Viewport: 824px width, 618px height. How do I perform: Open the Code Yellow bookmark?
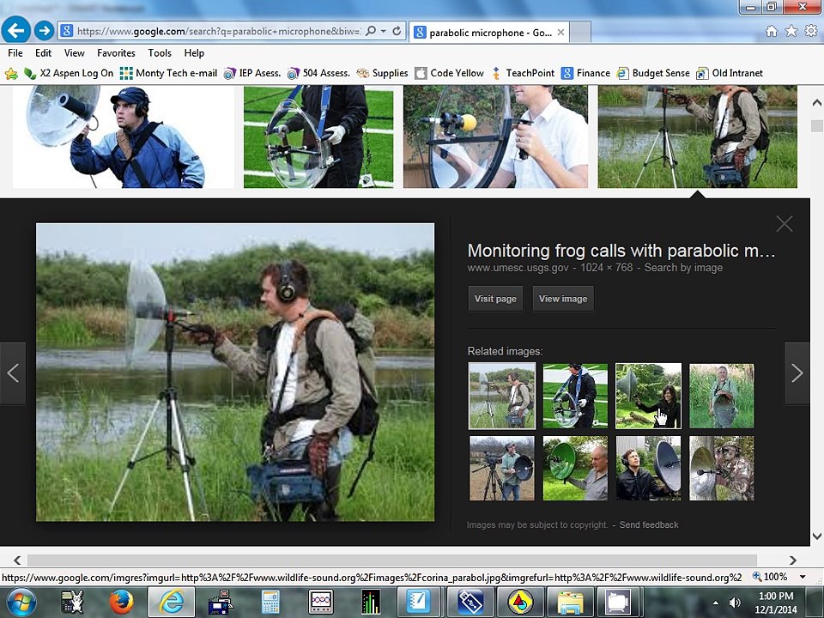[449, 73]
